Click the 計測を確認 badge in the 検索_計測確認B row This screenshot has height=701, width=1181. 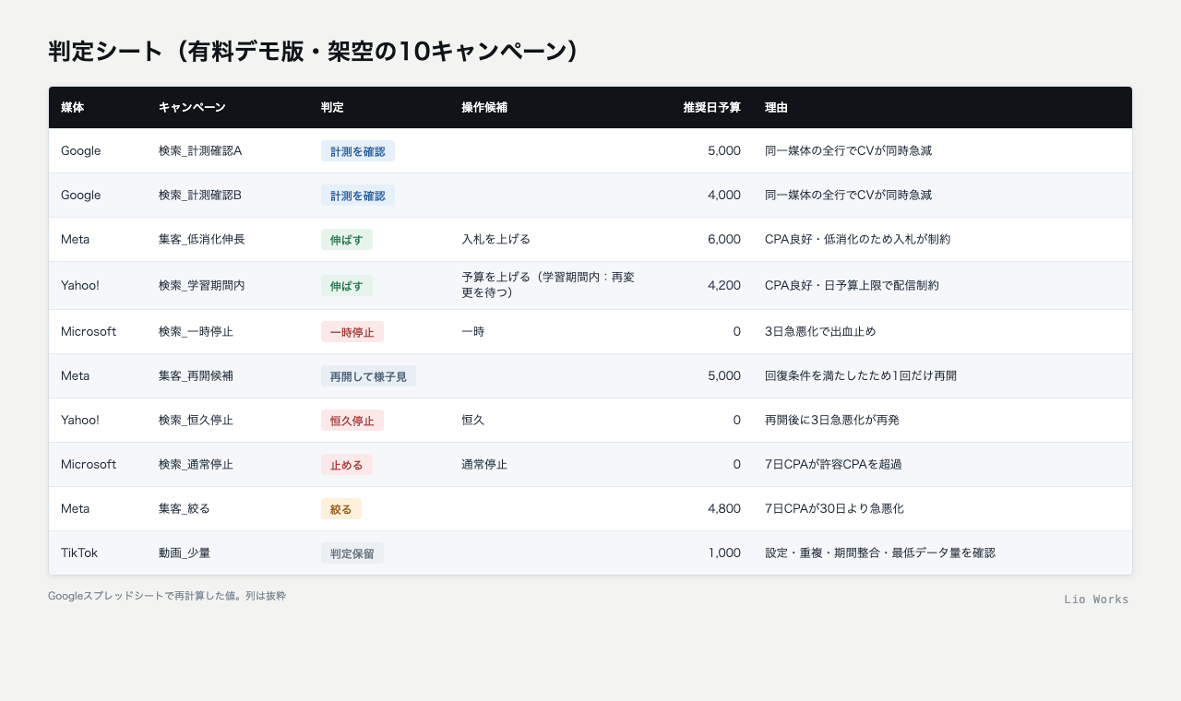[358, 196]
